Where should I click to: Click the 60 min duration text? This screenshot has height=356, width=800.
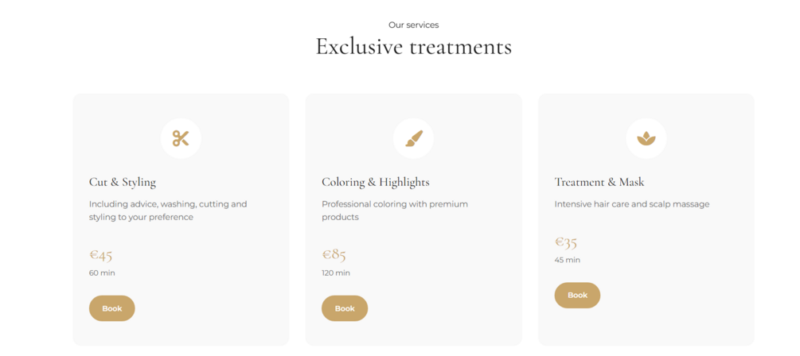102,273
